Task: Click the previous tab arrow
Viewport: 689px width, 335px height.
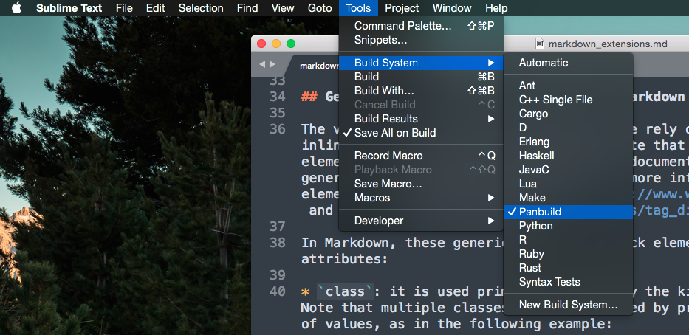Action: pyautogui.click(x=262, y=64)
